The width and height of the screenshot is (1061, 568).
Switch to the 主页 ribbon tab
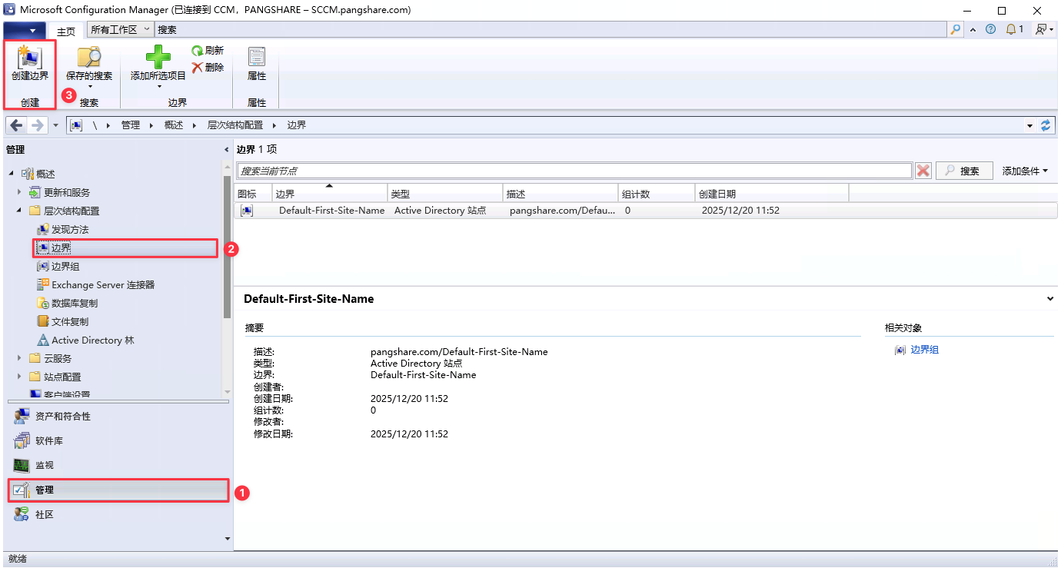tap(66, 31)
